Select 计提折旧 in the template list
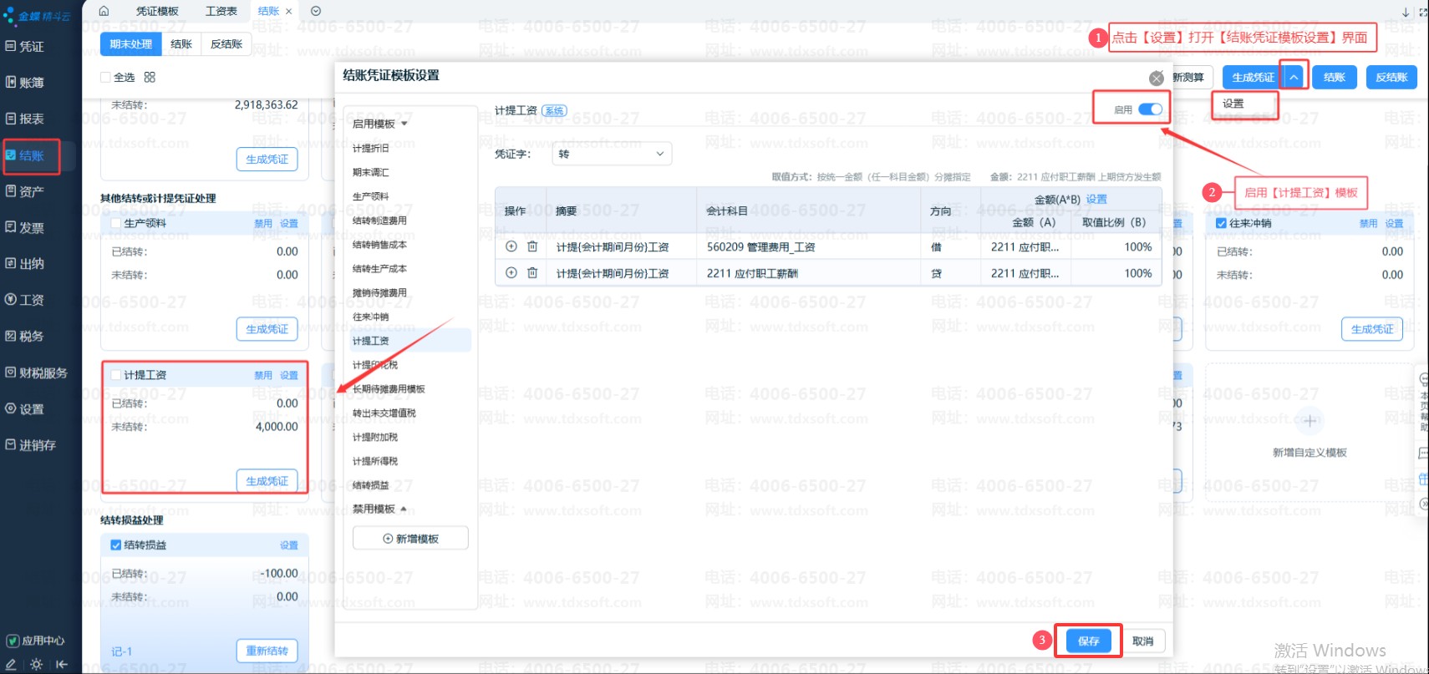The image size is (1429, 674). [x=370, y=148]
